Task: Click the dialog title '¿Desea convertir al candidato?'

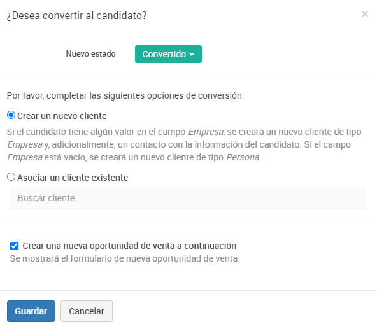Action: [76, 16]
